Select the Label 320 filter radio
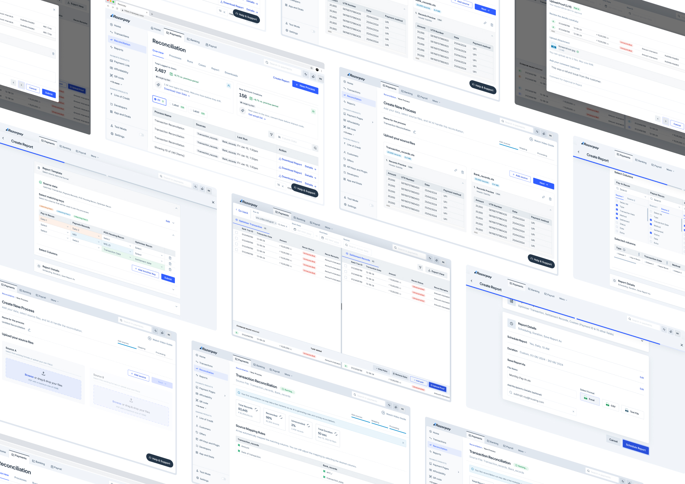Viewport: 685px width, 484px height. coord(199,112)
